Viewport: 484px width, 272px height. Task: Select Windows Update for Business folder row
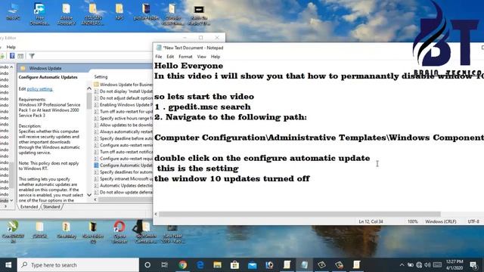(123, 85)
